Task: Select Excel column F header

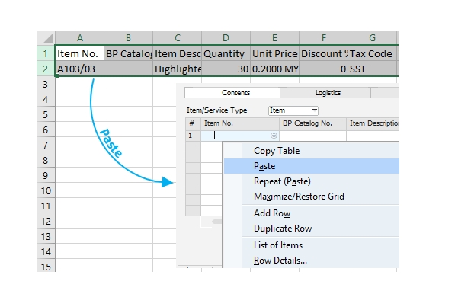Action: point(323,38)
